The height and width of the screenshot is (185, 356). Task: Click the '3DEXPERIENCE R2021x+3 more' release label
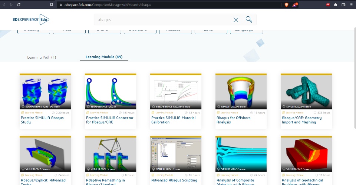point(42,107)
